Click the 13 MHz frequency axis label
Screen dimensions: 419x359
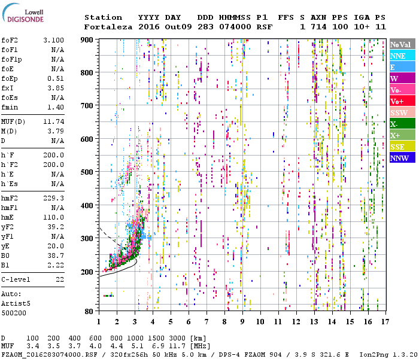click(314, 322)
